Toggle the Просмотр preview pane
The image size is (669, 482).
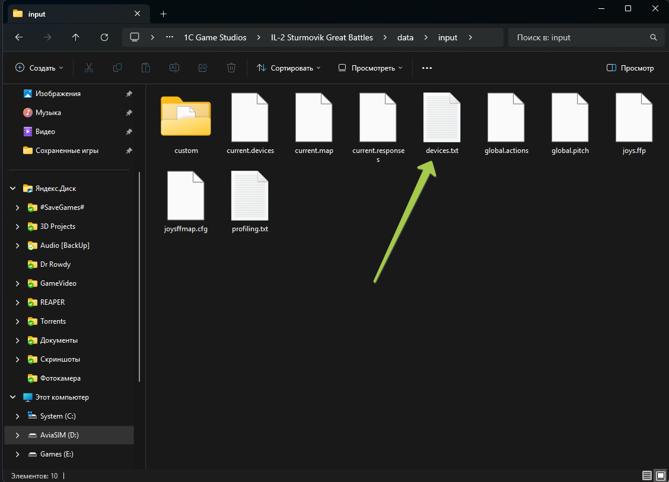(x=630, y=68)
